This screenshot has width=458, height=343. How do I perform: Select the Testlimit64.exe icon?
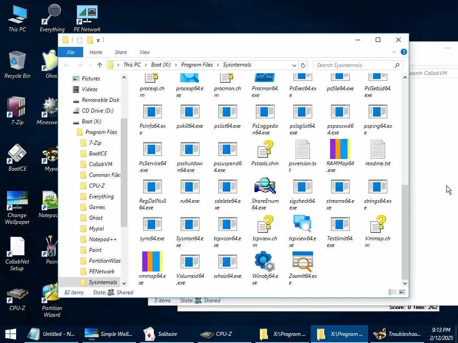click(x=340, y=224)
